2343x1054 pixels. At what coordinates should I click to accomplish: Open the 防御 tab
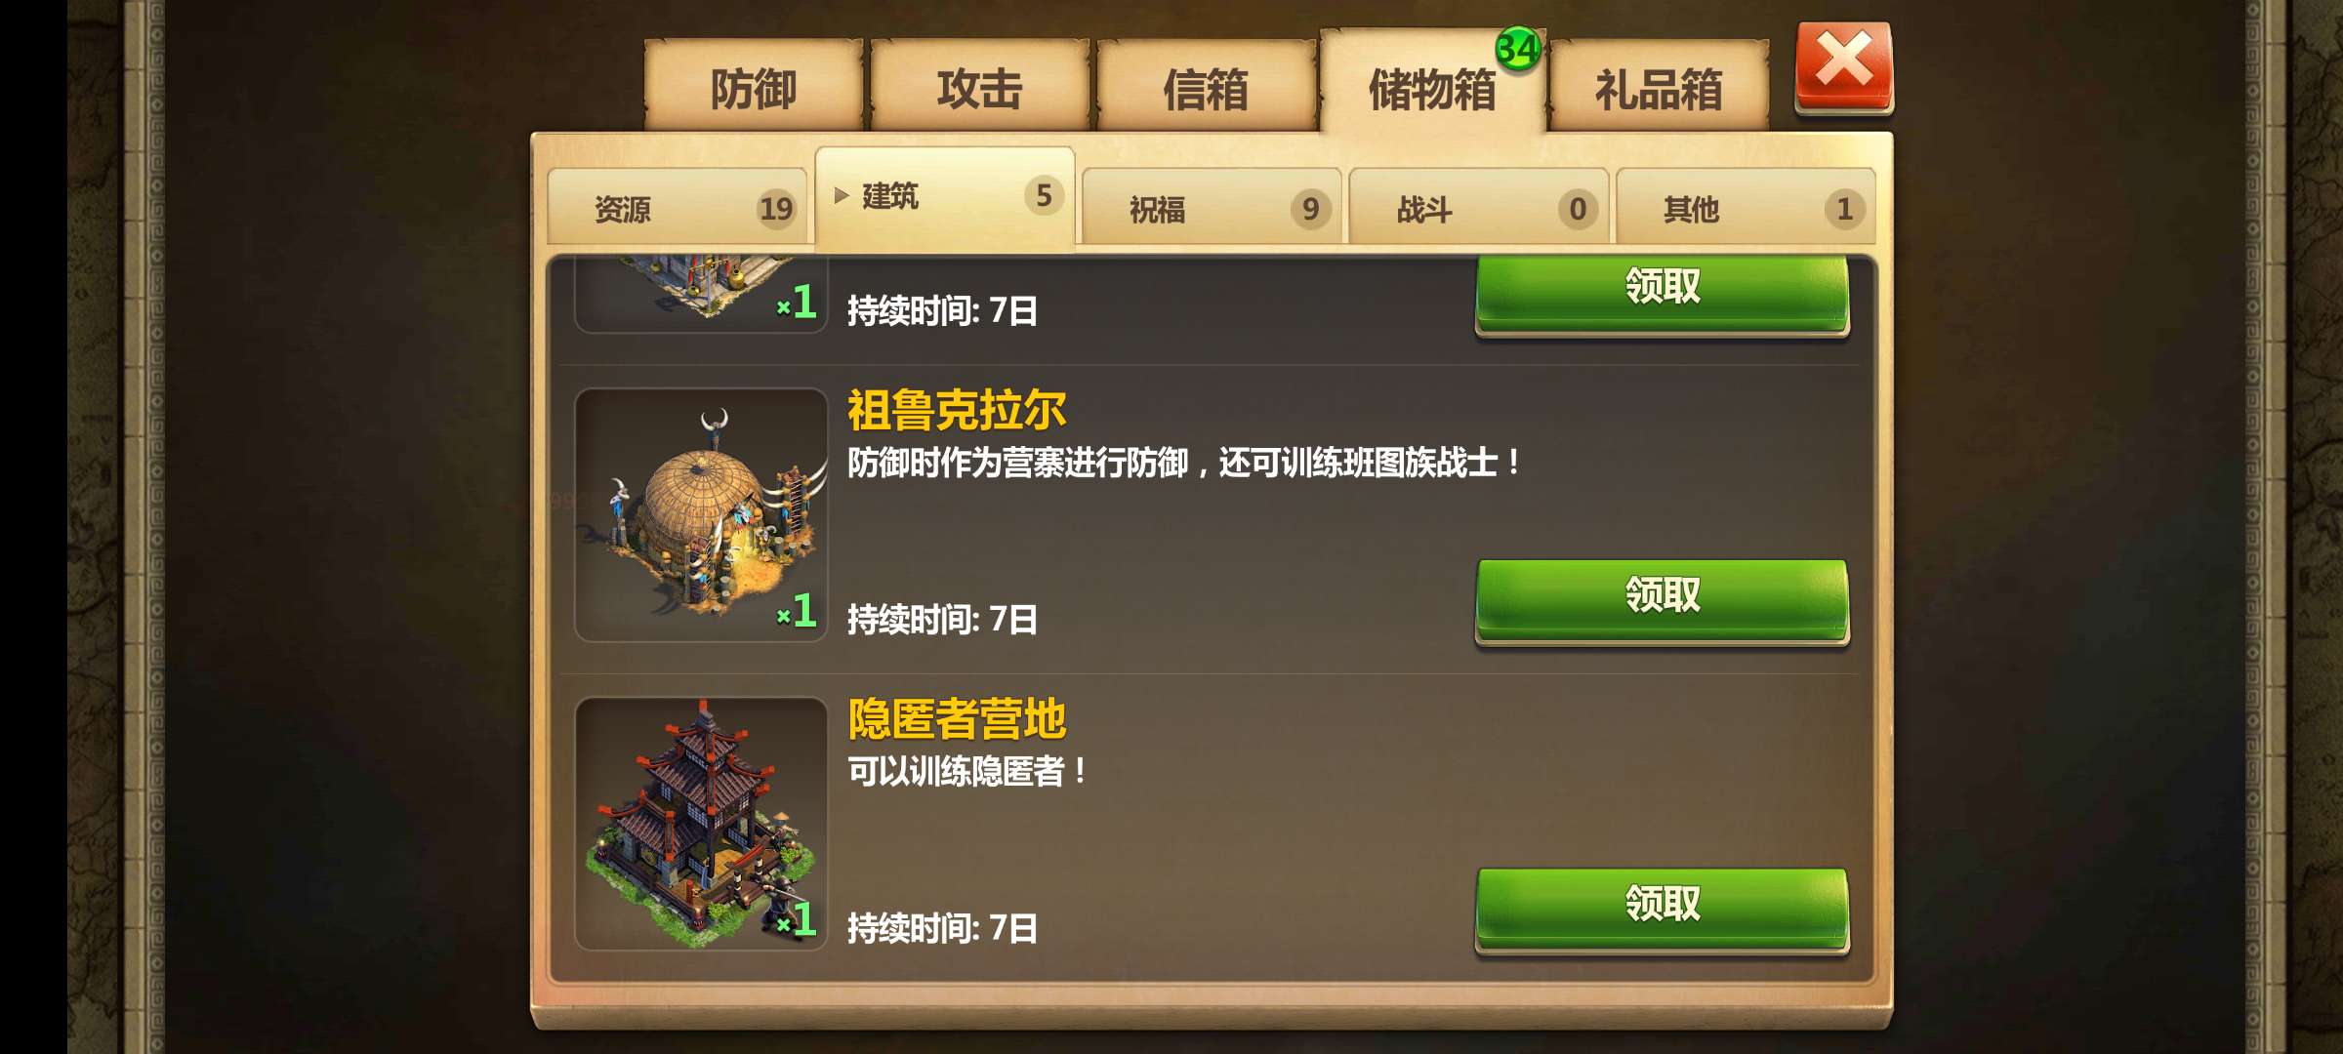point(754,88)
